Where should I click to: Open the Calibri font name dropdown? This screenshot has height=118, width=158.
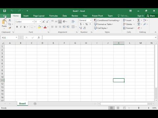point(33,22)
